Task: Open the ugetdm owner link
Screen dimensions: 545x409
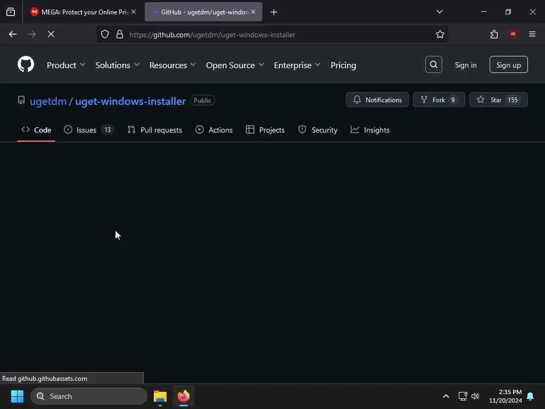Action: pos(48,101)
